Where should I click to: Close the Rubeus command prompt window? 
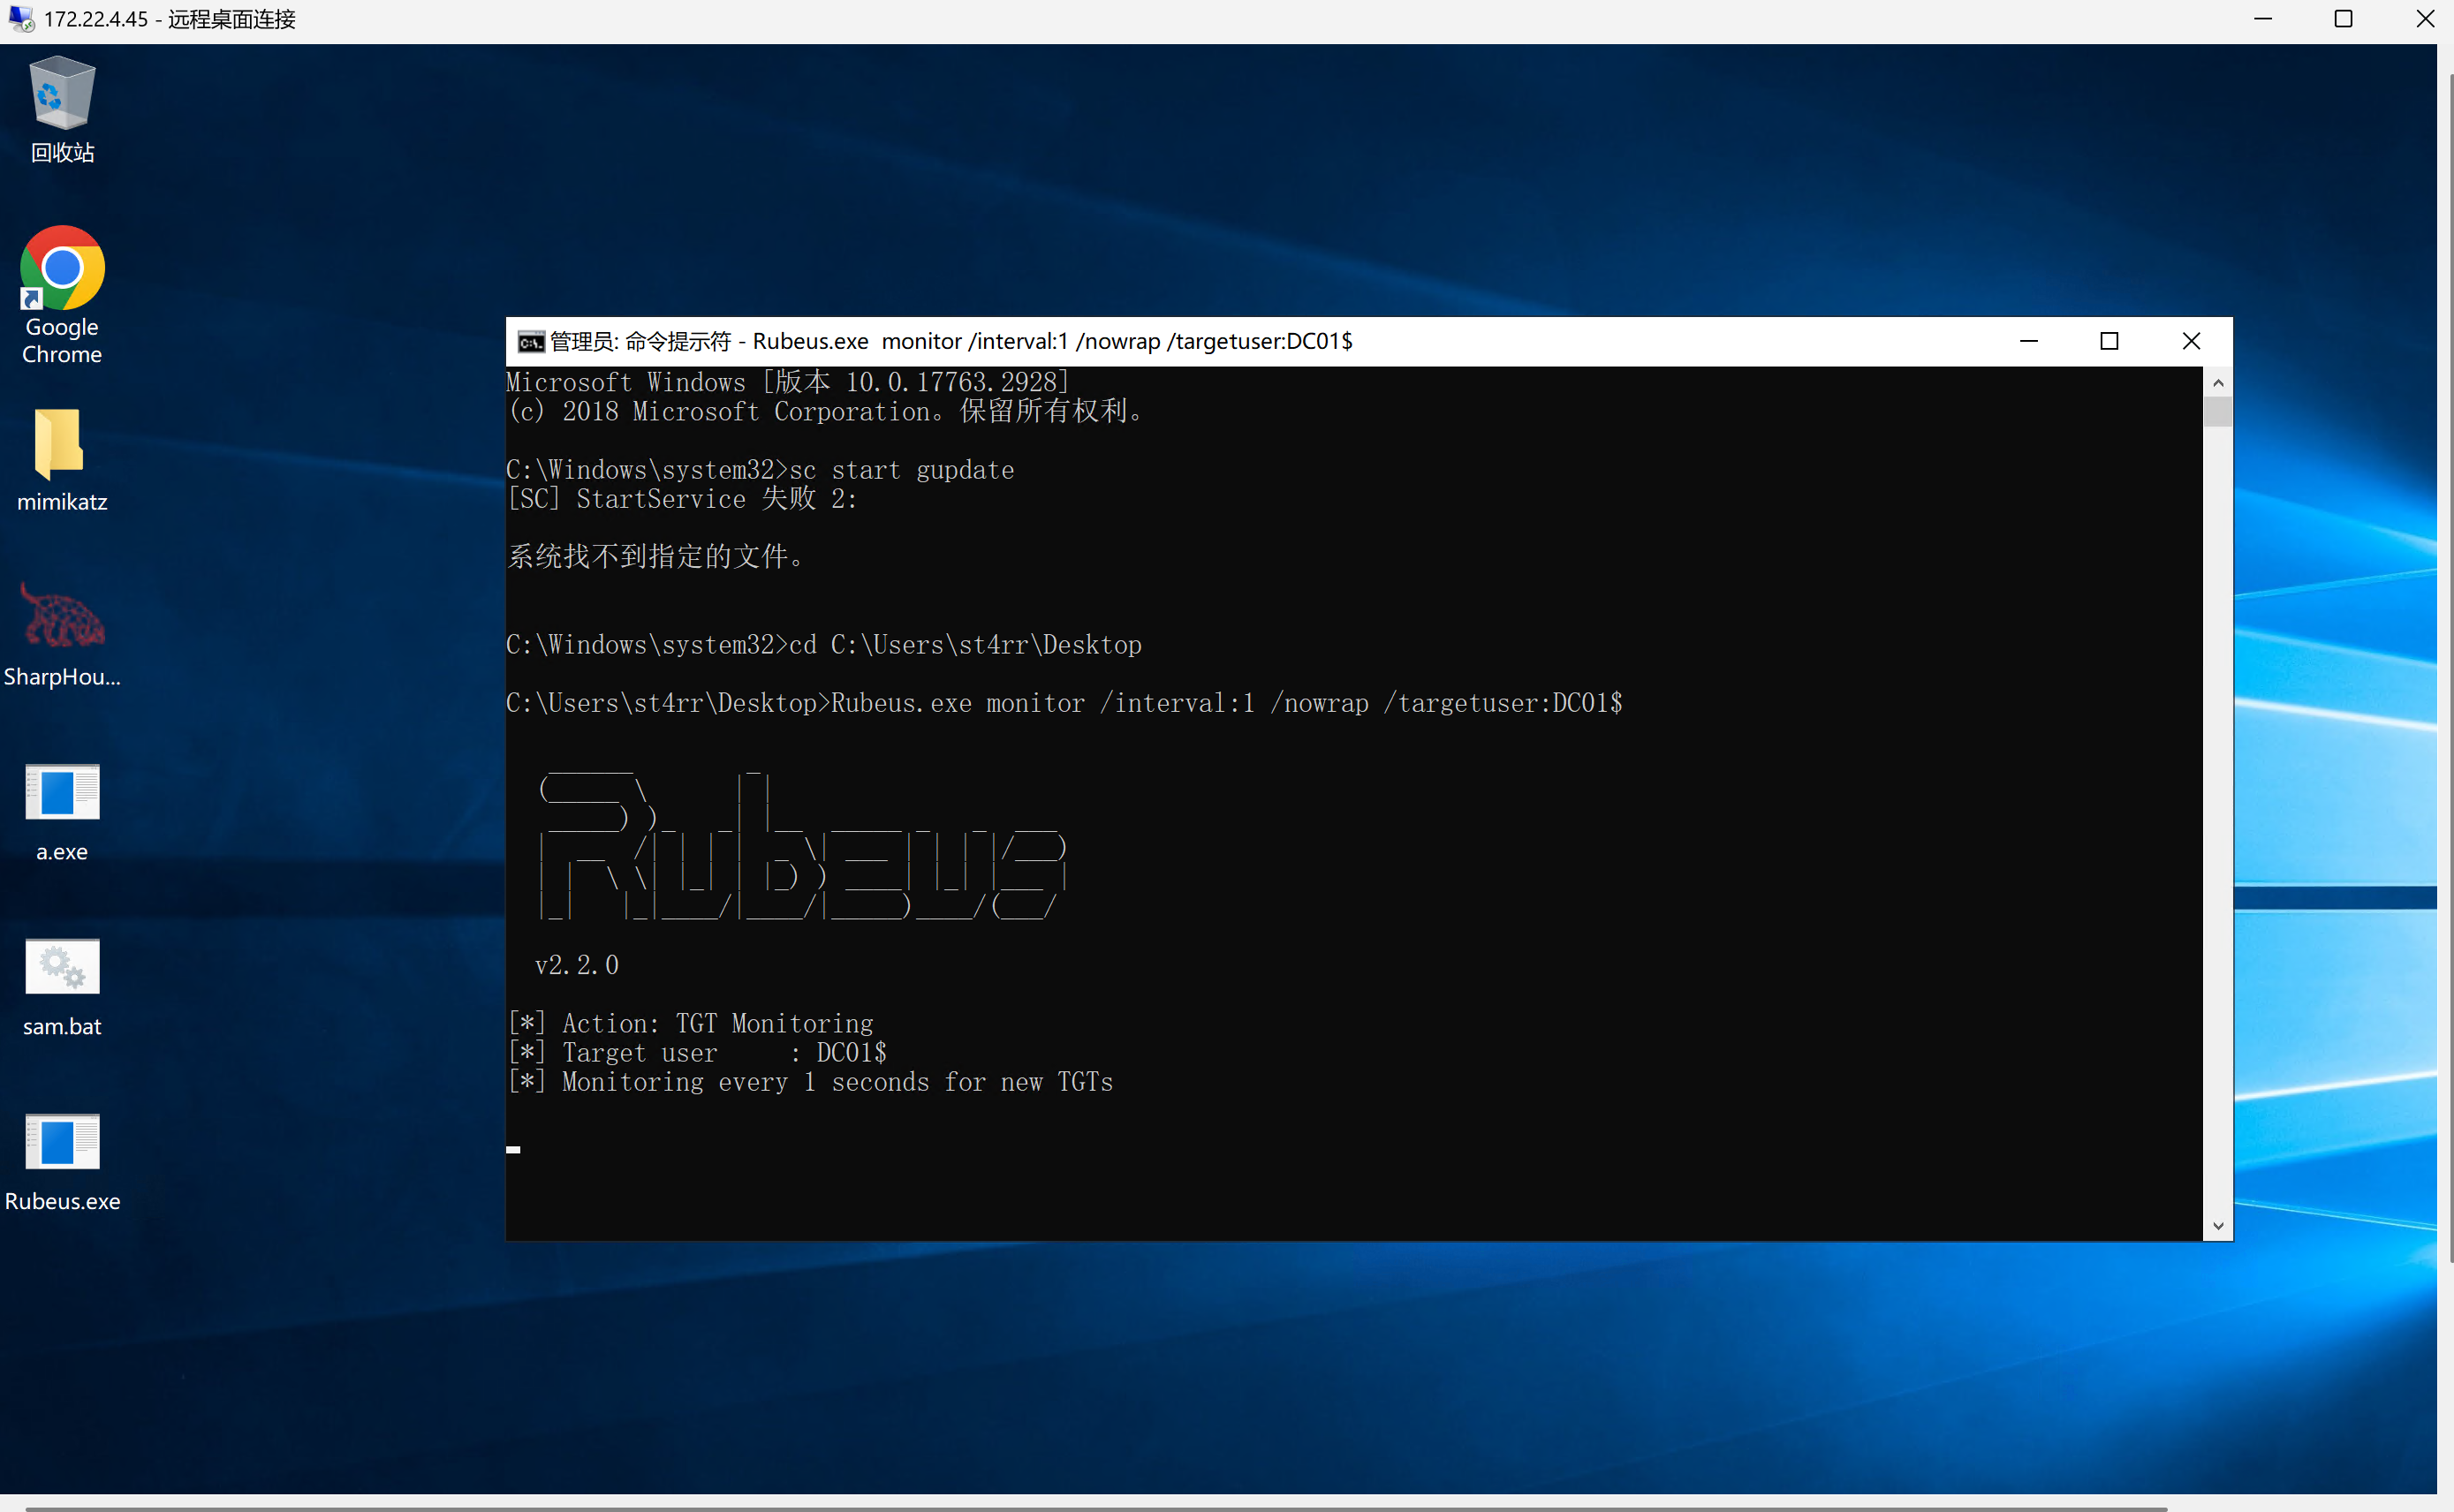2192,341
